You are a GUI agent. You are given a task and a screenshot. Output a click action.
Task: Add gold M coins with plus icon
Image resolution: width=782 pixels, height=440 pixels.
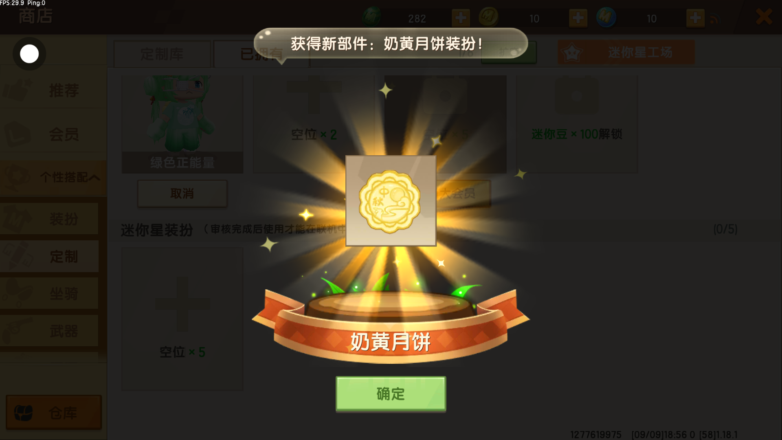[578, 18]
